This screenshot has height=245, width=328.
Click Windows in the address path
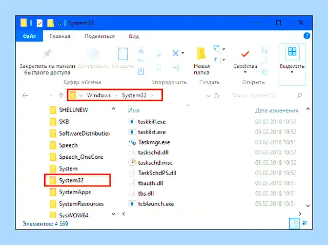99,96
